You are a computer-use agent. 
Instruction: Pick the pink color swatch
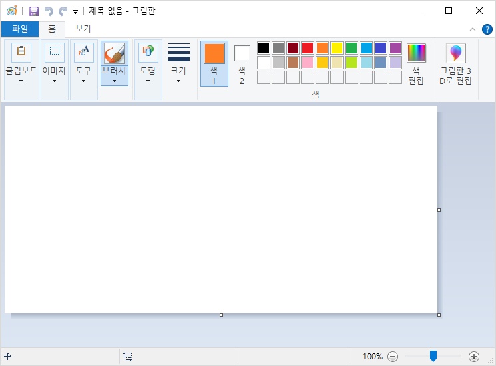point(308,63)
